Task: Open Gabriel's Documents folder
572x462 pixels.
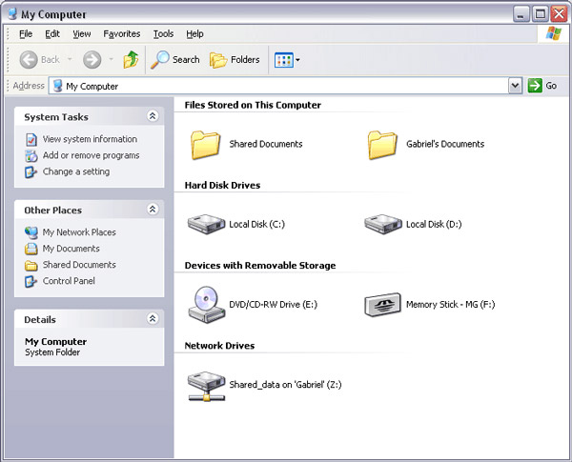Action: (x=382, y=145)
